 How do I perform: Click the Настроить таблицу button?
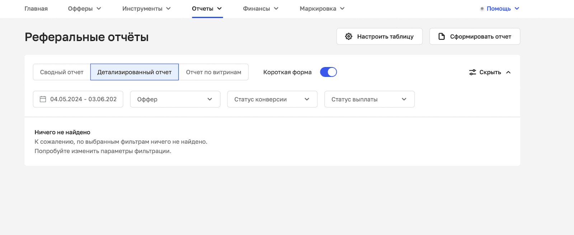pyautogui.click(x=380, y=36)
